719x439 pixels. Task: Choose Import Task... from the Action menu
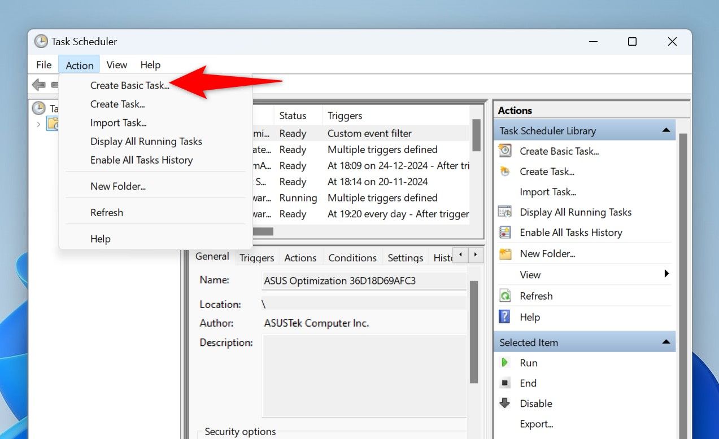[119, 122]
